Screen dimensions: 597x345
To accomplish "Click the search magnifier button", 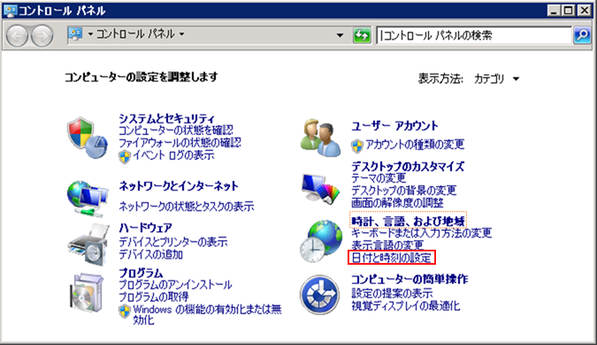I will [582, 35].
